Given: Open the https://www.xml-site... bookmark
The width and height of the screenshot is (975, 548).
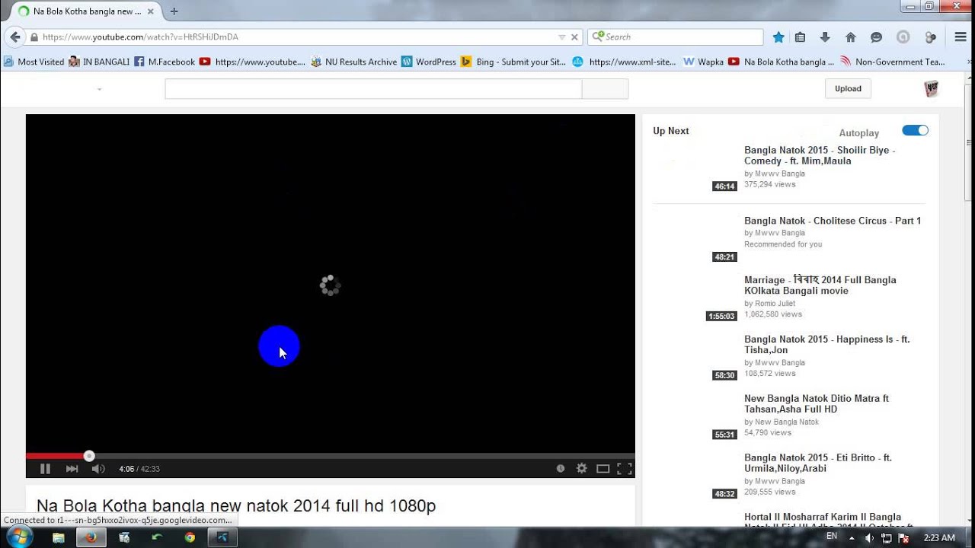Looking at the screenshot, I should point(625,62).
